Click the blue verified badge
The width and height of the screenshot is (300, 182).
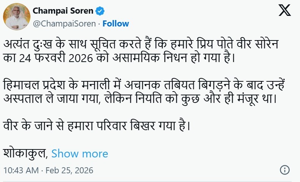tap(100, 11)
